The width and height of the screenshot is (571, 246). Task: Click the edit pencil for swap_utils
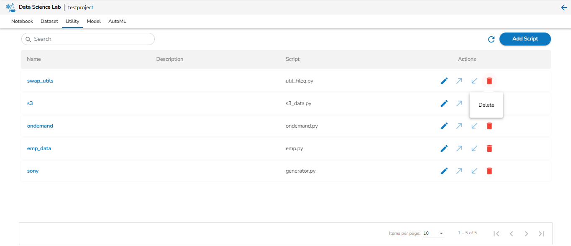point(444,81)
